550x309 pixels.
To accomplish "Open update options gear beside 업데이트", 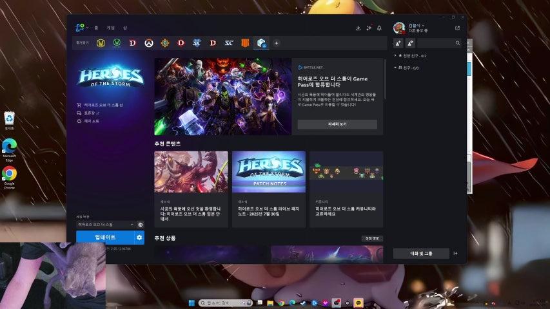I will pyautogui.click(x=139, y=238).
